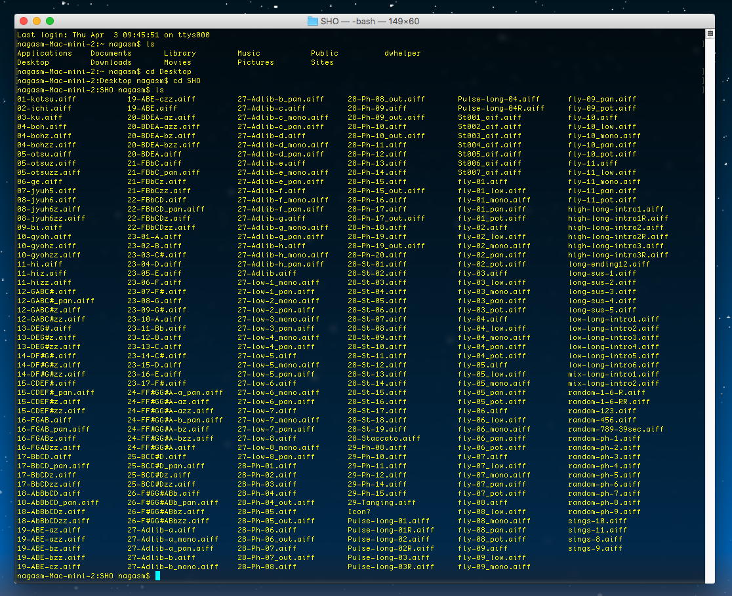The height and width of the screenshot is (596, 732).
Task: Click file name fly-04_pot.aiff
Action: coord(492,356)
